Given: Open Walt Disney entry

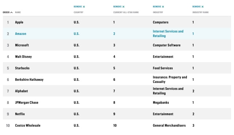Looking at the screenshot, I should click(x=23, y=57).
